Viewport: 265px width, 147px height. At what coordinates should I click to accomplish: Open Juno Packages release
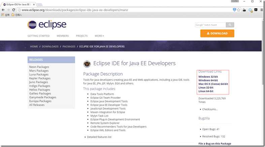38,82
